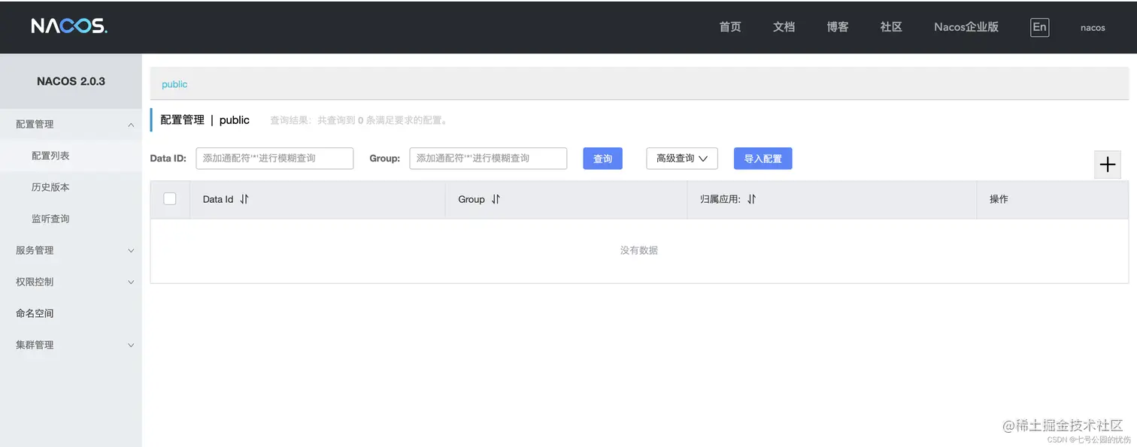Image resolution: width=1137 pixels, height=447 pixels.
Task: Open the 博客 link in the top bar
Action: 837,27
